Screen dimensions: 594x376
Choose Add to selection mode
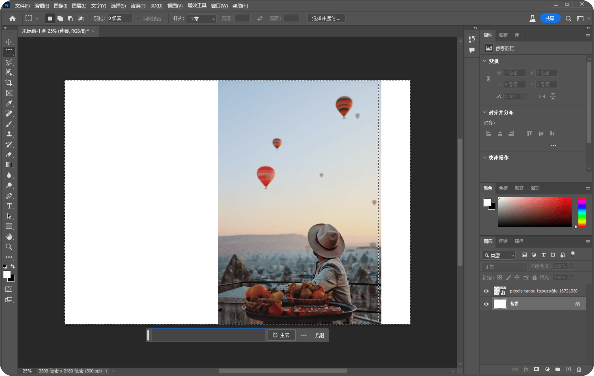[60, 18]
